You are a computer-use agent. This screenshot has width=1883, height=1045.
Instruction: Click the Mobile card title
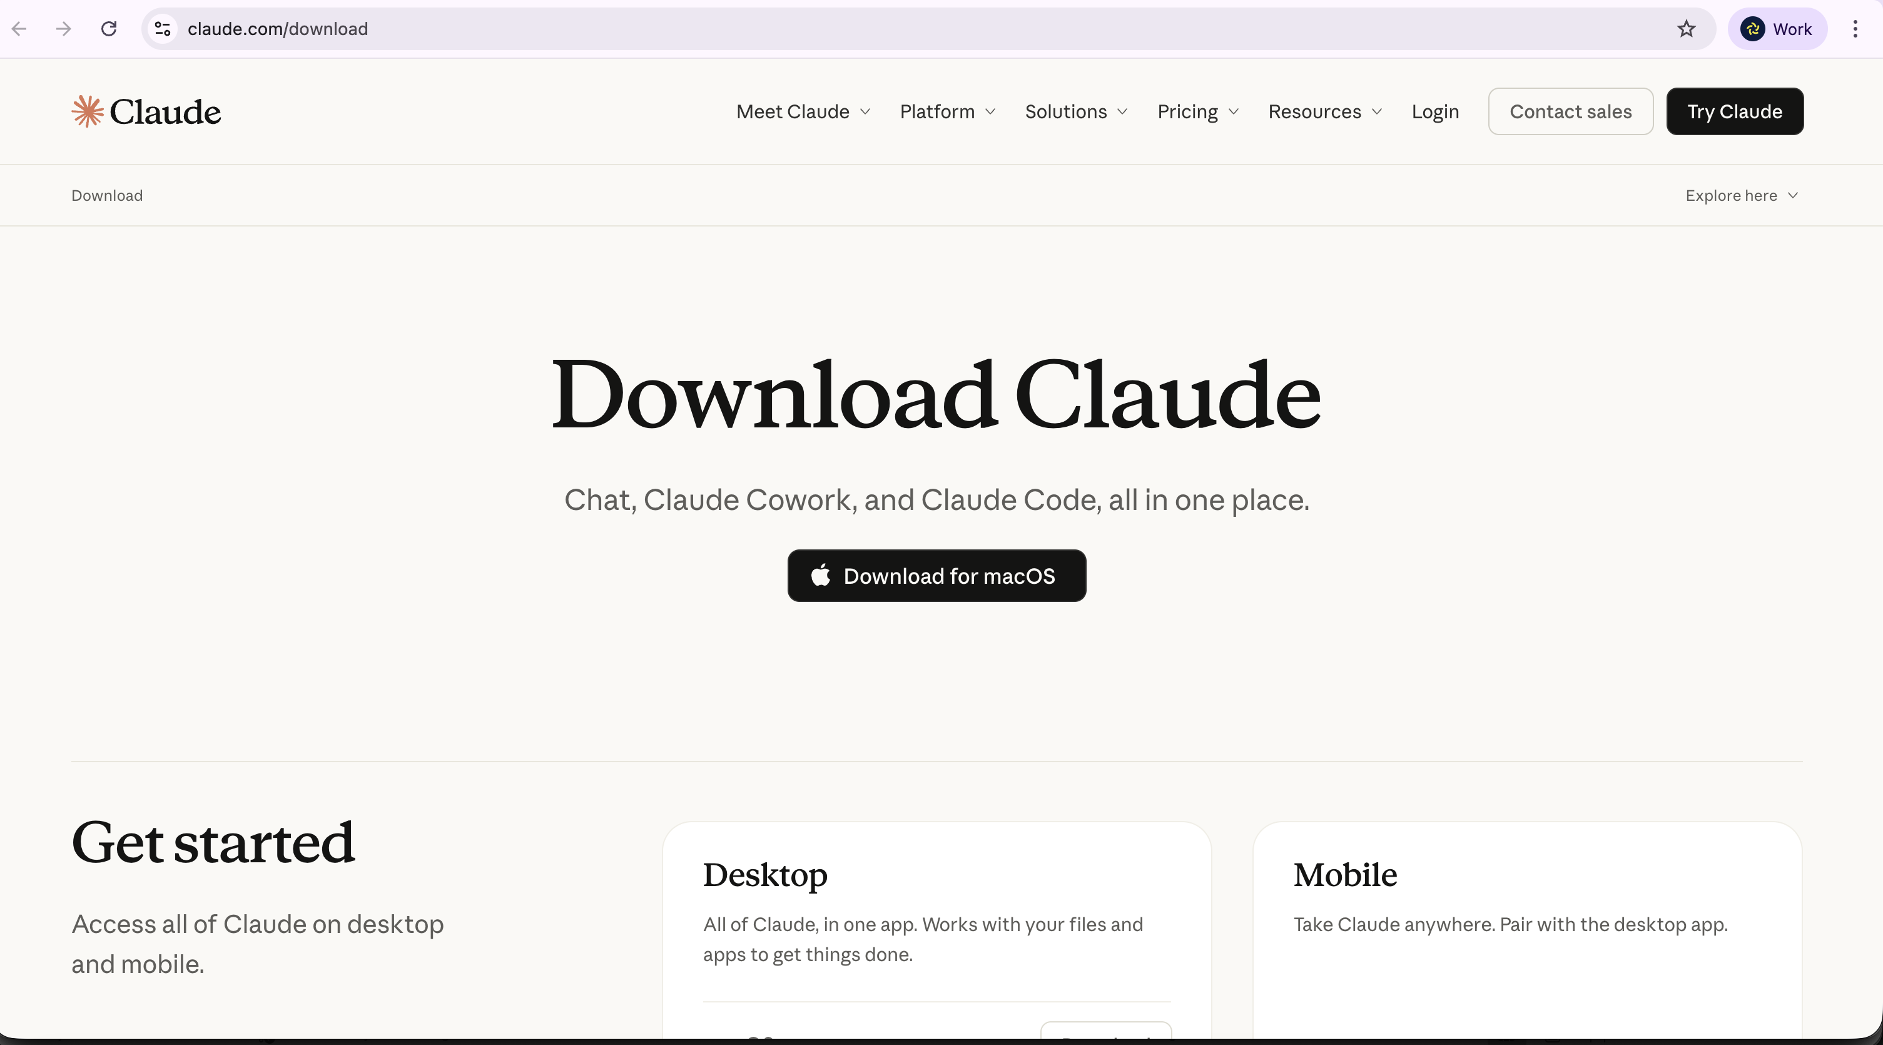coord(1345,875)
